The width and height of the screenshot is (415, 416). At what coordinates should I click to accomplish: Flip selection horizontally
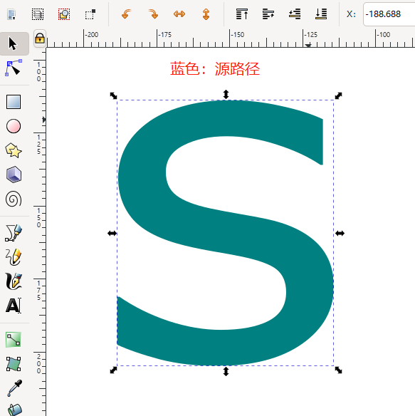pos(179,14)
